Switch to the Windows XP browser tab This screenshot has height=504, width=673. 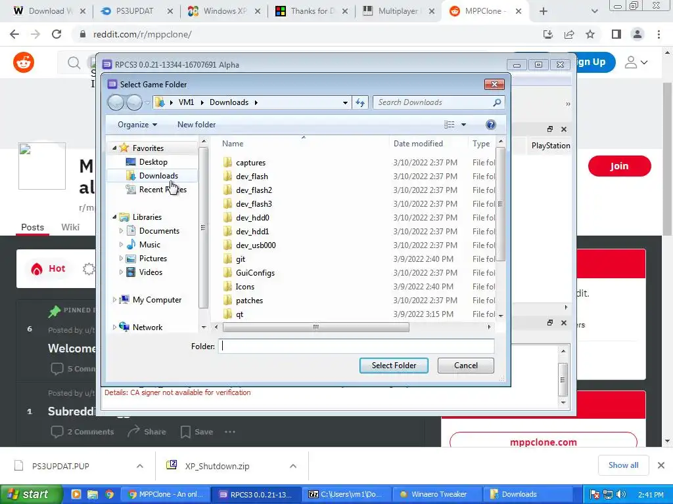coord(224,11)
